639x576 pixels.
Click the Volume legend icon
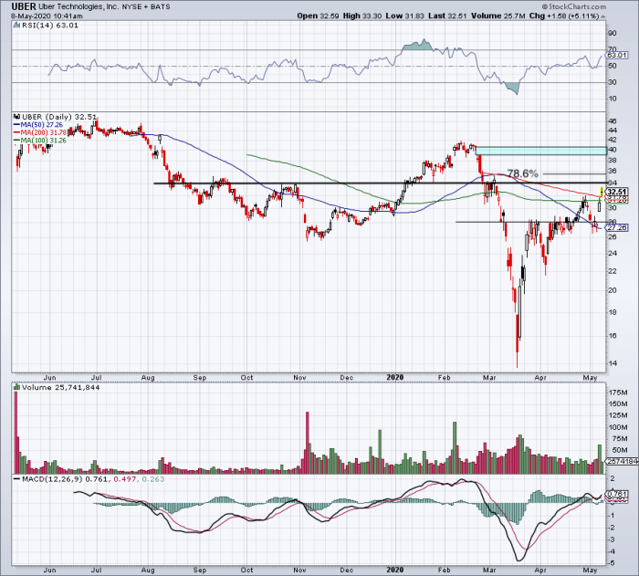click(x=16, y=389)
